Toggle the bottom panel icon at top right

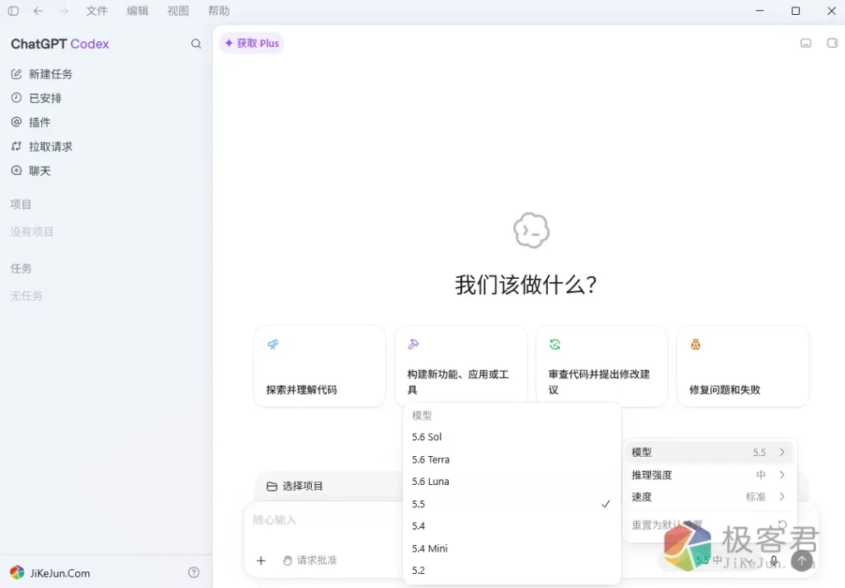point(805,43)
